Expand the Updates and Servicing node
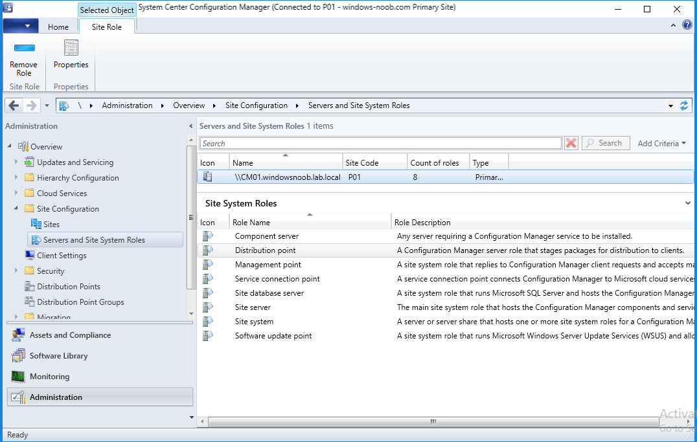 point(16,162)
